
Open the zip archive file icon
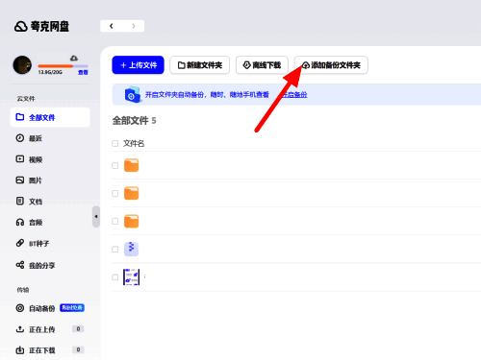[132, 249]
